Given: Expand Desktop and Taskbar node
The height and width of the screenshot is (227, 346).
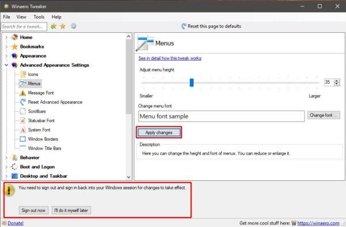Looking at the screenshot, I should [x=6, y=176].
